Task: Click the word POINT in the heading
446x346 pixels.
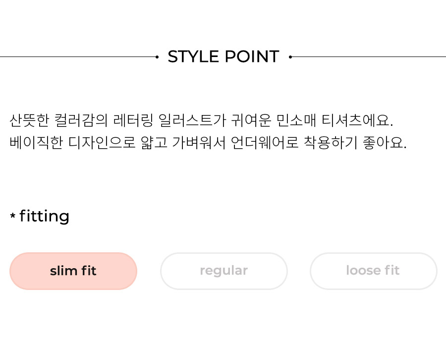Action: (x=252, y=57)
